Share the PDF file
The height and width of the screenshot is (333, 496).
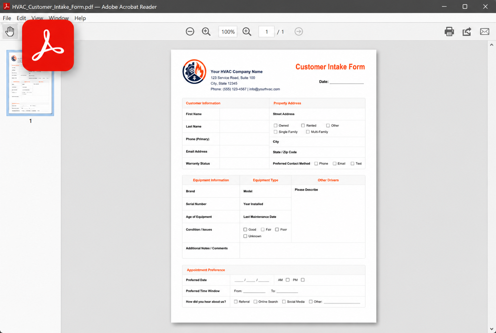(x=467, y=31)
